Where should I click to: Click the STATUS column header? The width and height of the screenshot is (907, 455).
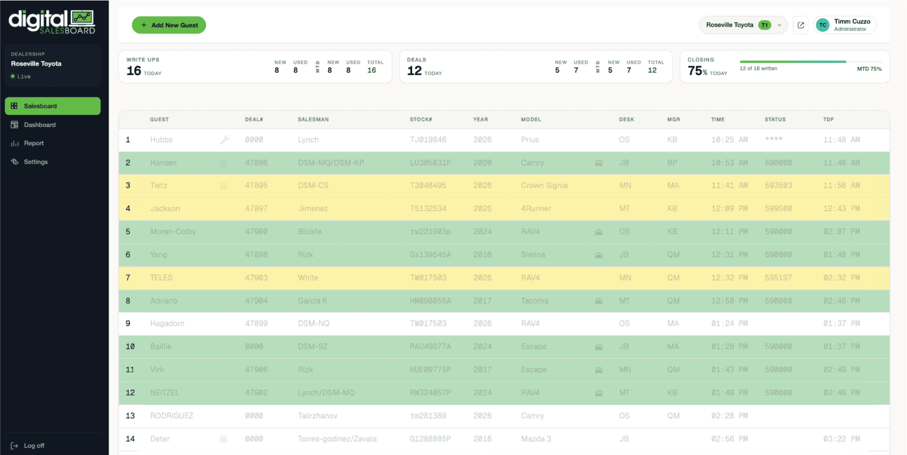775,119
